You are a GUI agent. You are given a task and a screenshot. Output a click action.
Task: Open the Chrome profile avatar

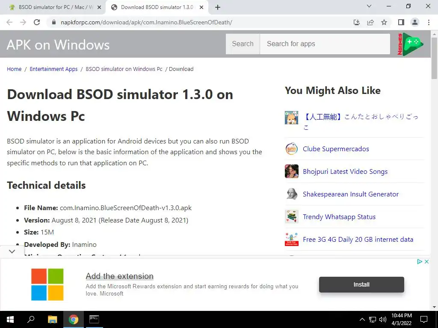[415, 22]
